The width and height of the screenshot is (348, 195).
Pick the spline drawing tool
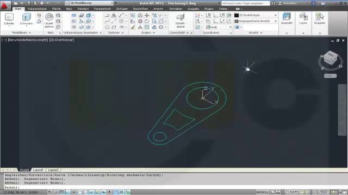coord(107,21)
